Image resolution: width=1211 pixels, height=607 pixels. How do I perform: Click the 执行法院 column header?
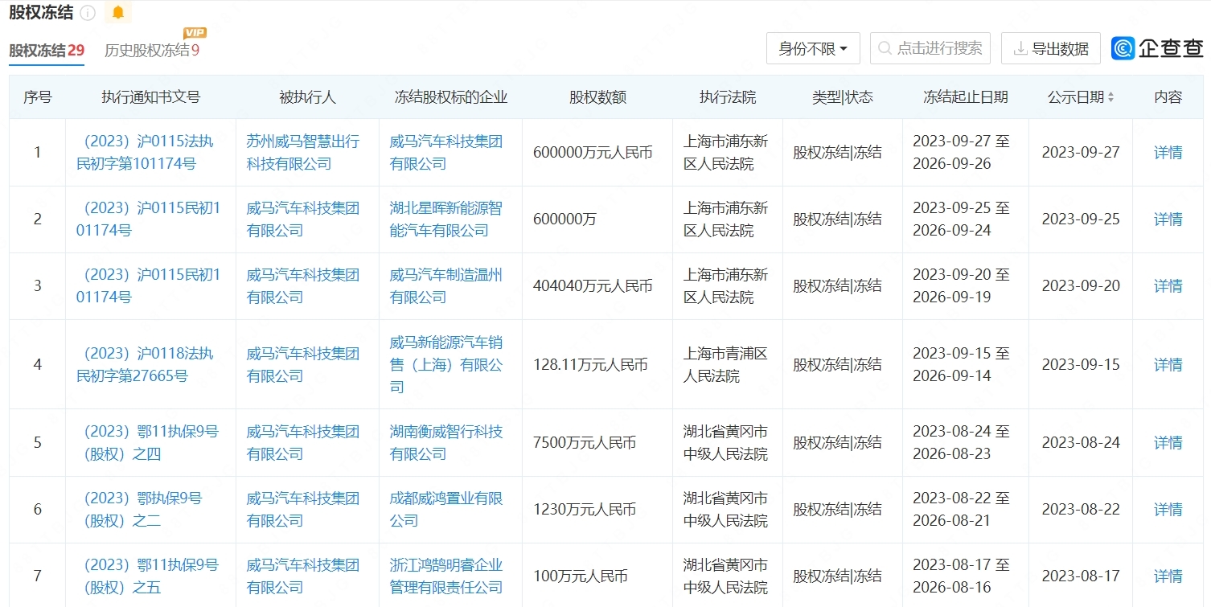pyautogui.click(x=728, y=97)
